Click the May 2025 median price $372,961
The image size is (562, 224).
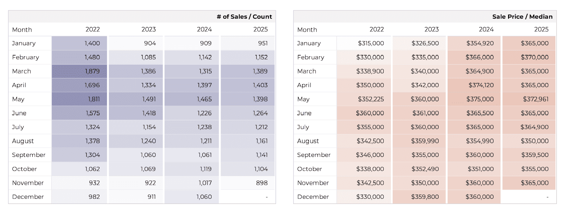coord(535,99)
